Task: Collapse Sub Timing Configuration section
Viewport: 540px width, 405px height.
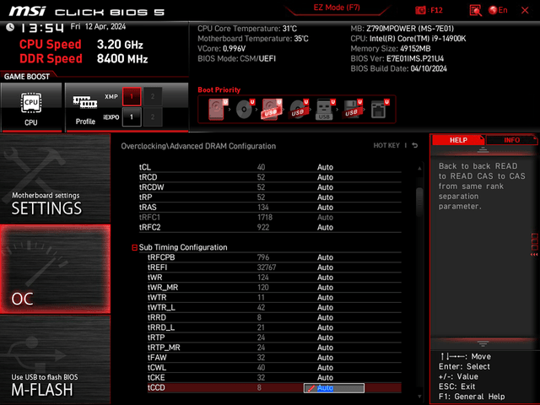Action: pos(135,247)
